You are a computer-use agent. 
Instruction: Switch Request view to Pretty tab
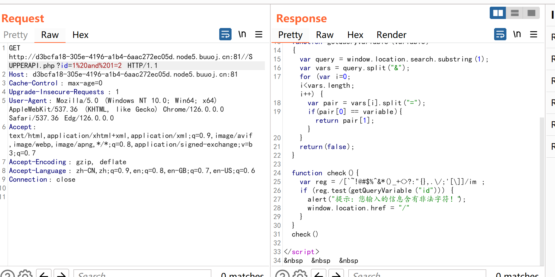pyautogui.click(x=16, y=35)
